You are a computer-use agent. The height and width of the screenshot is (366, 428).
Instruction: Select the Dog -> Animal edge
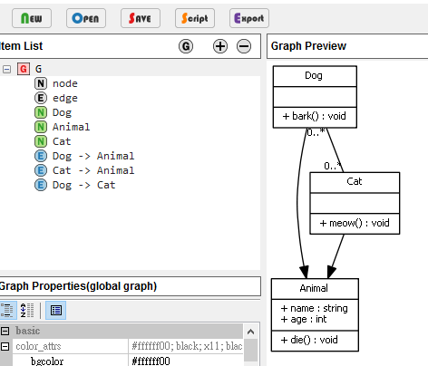93,156
